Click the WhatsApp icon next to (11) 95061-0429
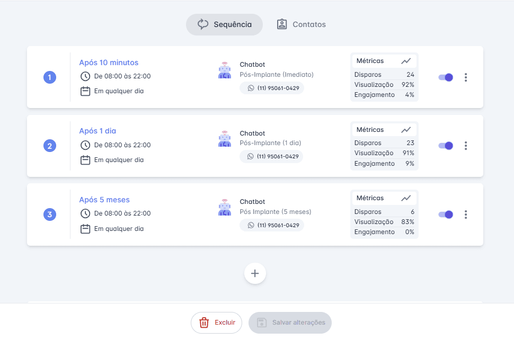 (x=251, y=88)
